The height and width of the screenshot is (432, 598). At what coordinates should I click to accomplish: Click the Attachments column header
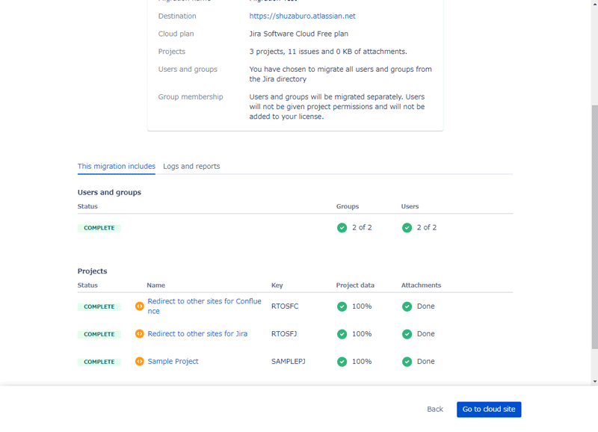(x=421, y=286)
